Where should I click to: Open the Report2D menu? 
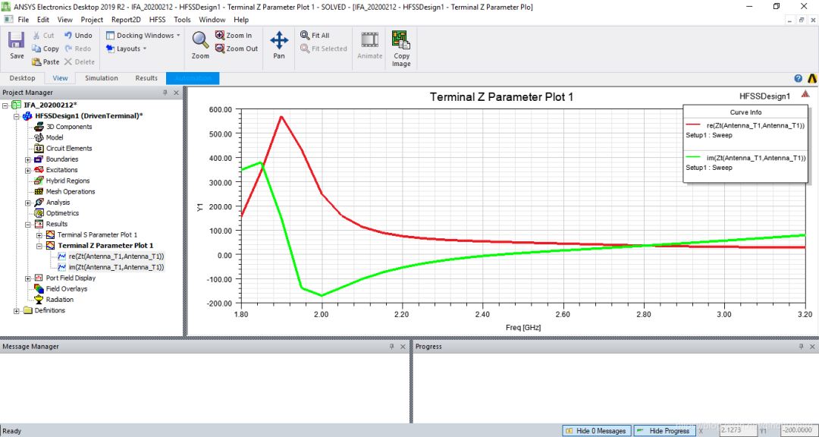[x=127, y=19]
